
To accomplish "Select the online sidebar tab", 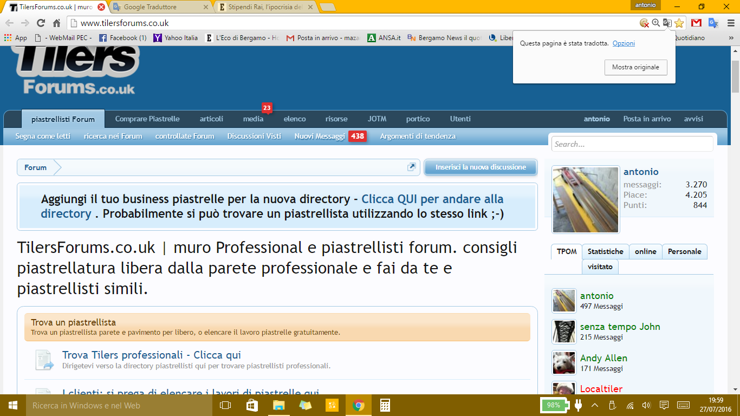I will 646,251.
